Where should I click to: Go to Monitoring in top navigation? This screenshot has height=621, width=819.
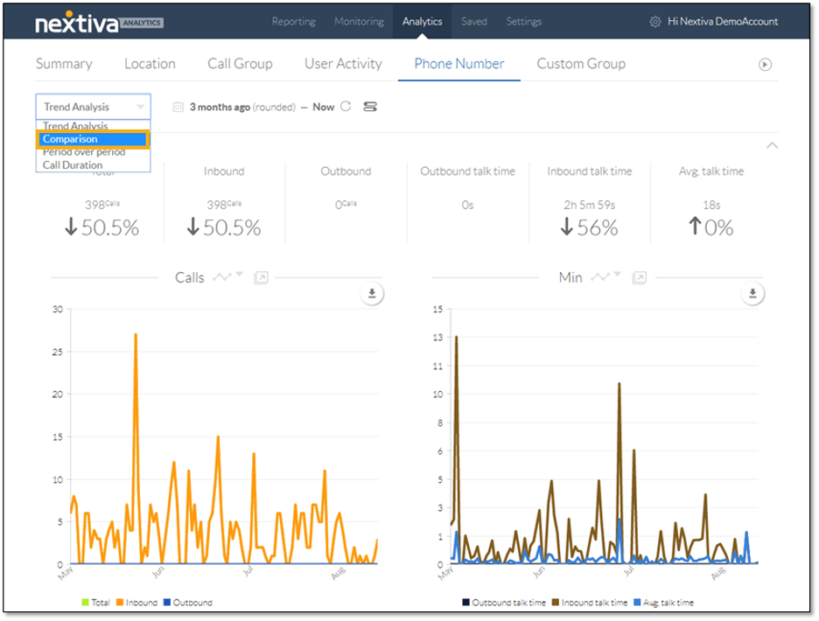pyautogui.click(x=359, y=22)
